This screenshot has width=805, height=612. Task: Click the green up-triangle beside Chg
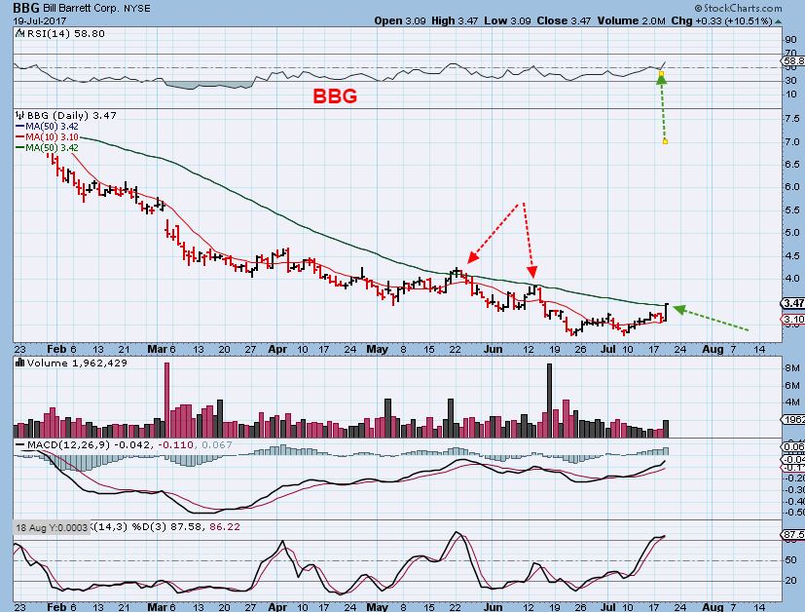click(779, 21)
